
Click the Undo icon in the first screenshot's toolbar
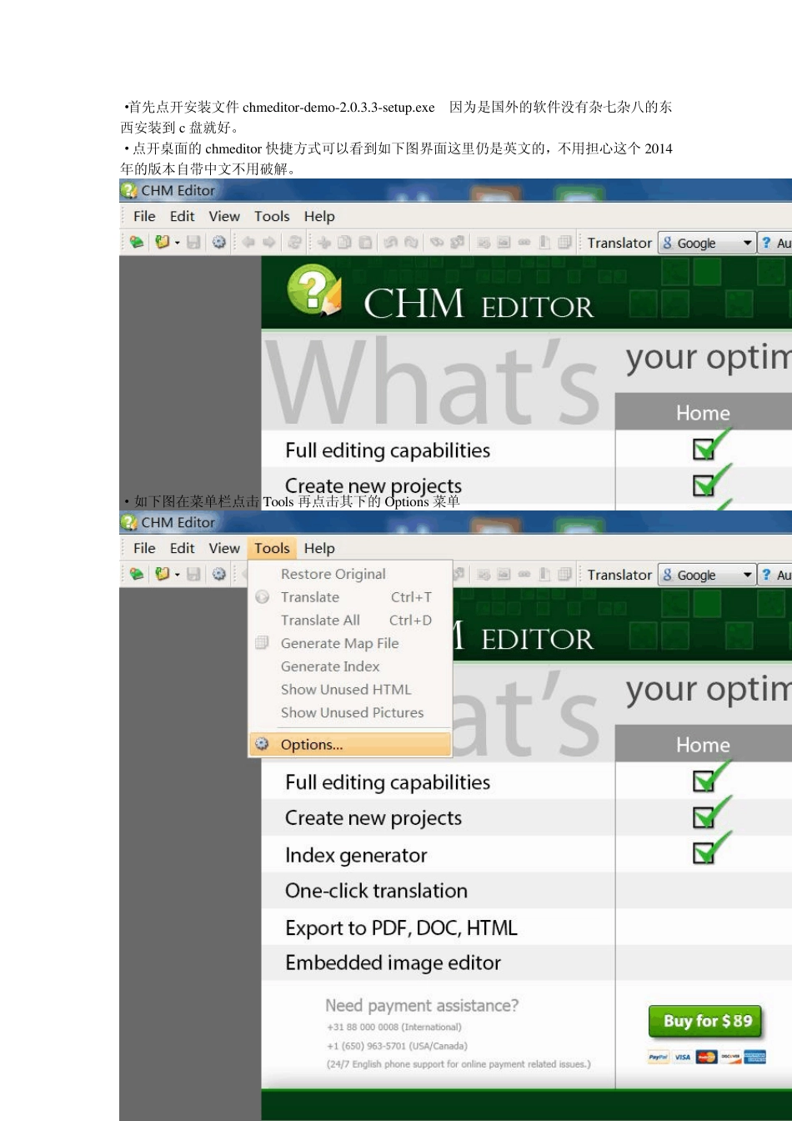(390, 243)
